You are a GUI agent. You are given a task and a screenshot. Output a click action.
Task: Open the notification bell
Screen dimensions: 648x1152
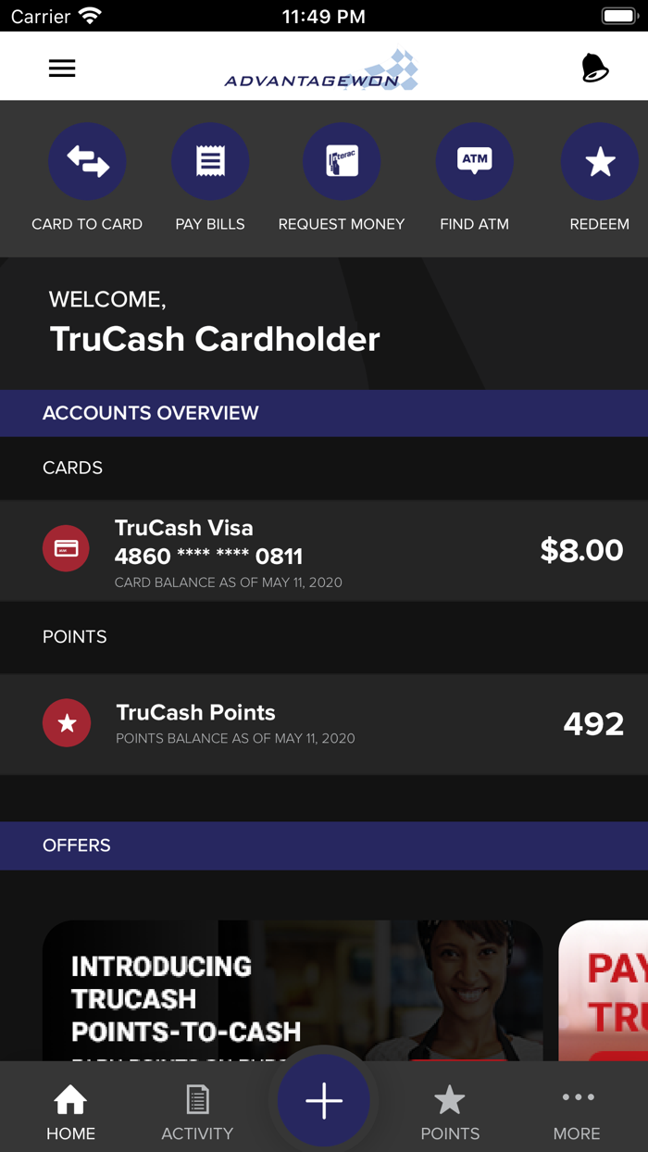point(593,68)
